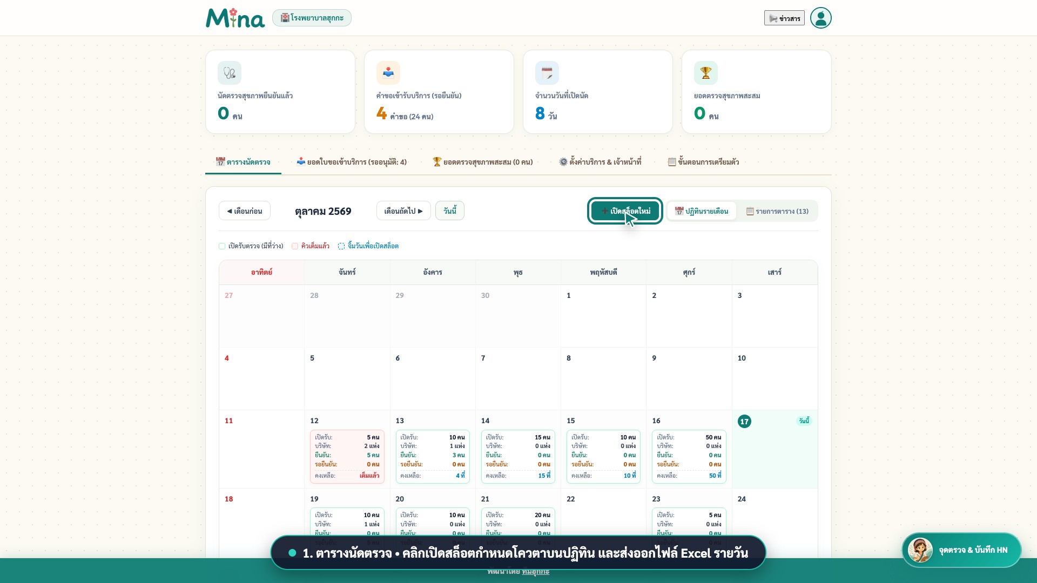Click the calendar icon on open days card
Image resolution: width=1037 pixels, height=583 pixels.
pyautogui.click(x=547, y=73)
